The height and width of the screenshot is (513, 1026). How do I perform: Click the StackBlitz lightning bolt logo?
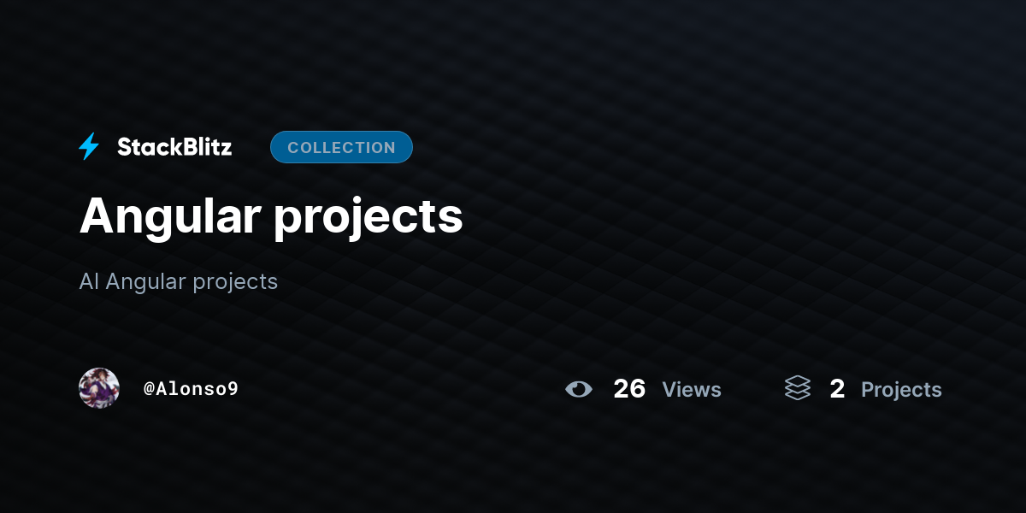(89, 147)
